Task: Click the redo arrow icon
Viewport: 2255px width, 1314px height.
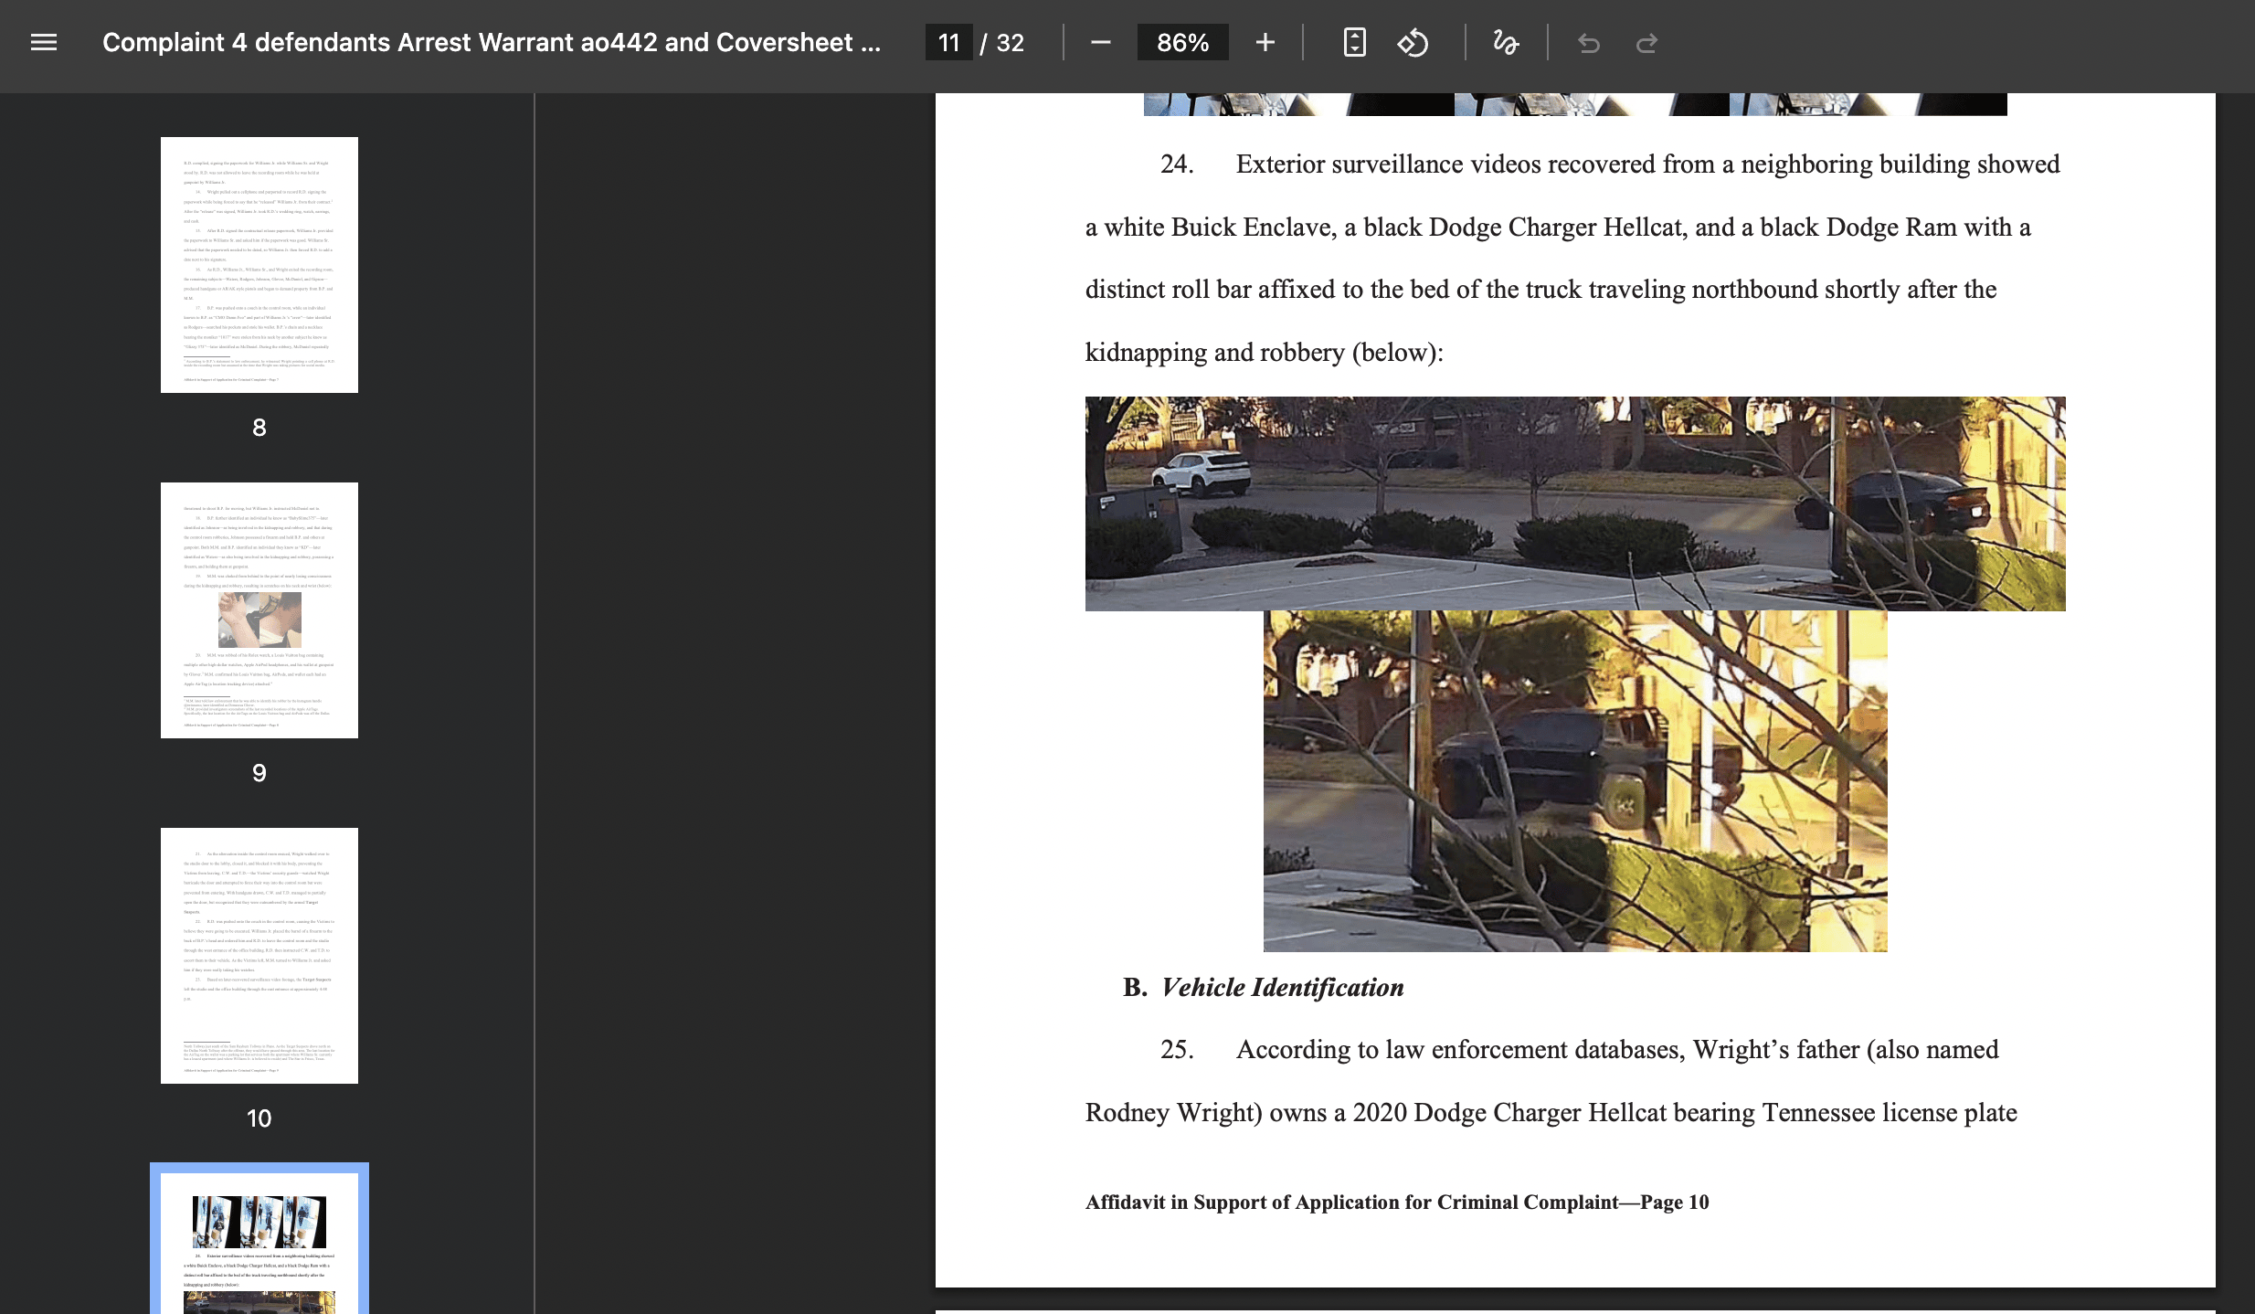Action: (1646, 43)
